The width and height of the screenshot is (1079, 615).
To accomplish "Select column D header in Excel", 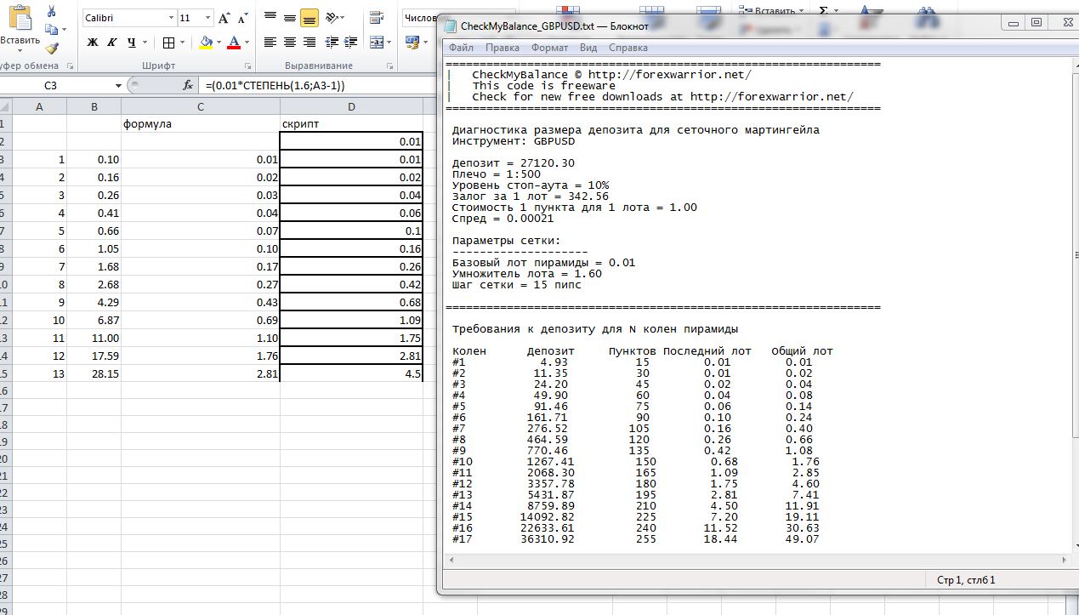I will [351, 106].
